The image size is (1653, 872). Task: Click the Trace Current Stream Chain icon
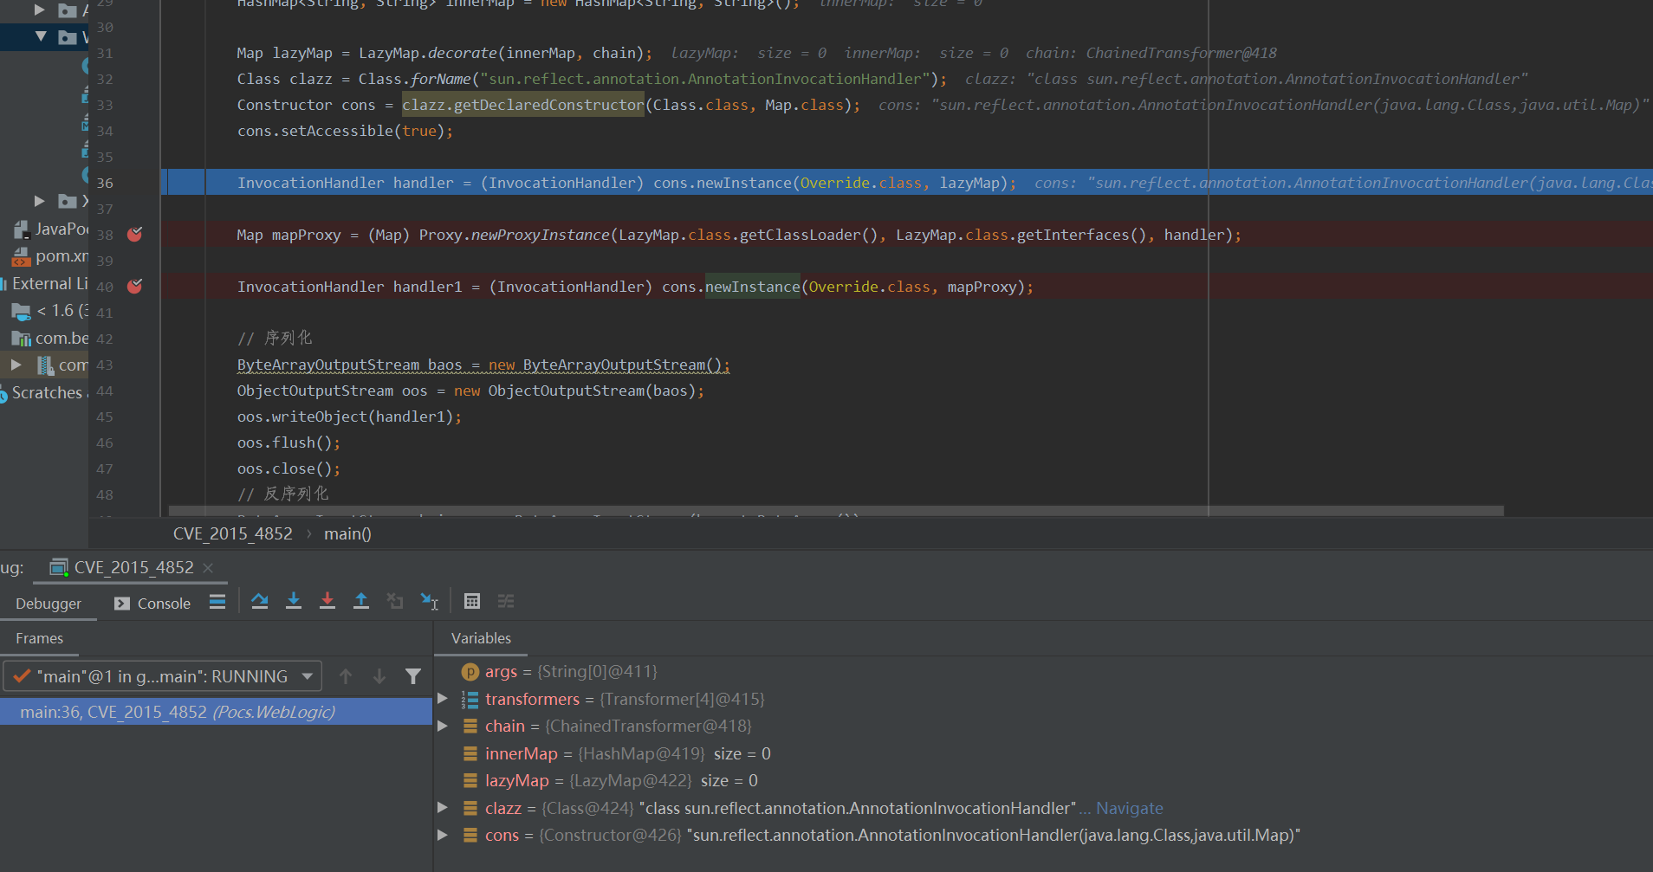tap(506, 601)
